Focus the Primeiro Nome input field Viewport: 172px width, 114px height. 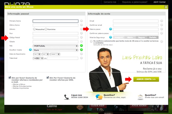(x=56, y=21)
